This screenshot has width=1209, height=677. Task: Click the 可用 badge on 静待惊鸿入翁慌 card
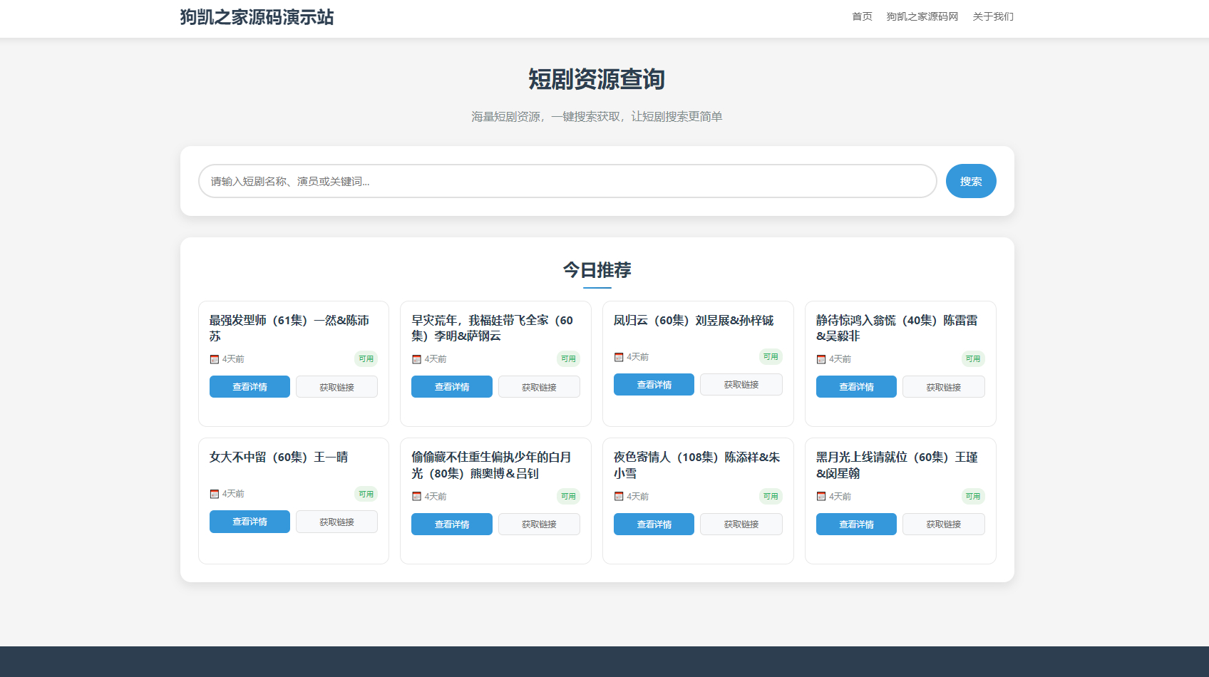click(972, 359)
